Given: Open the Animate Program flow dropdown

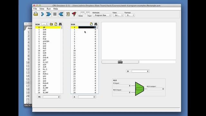Looking at the screenshot, I should 102,15.
